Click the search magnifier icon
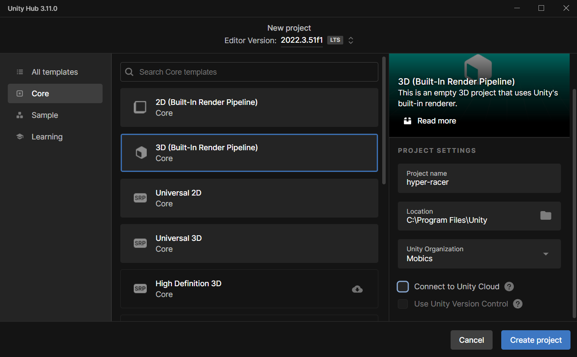Viewport: 577px width, 357px height. [x=129, y=72]
